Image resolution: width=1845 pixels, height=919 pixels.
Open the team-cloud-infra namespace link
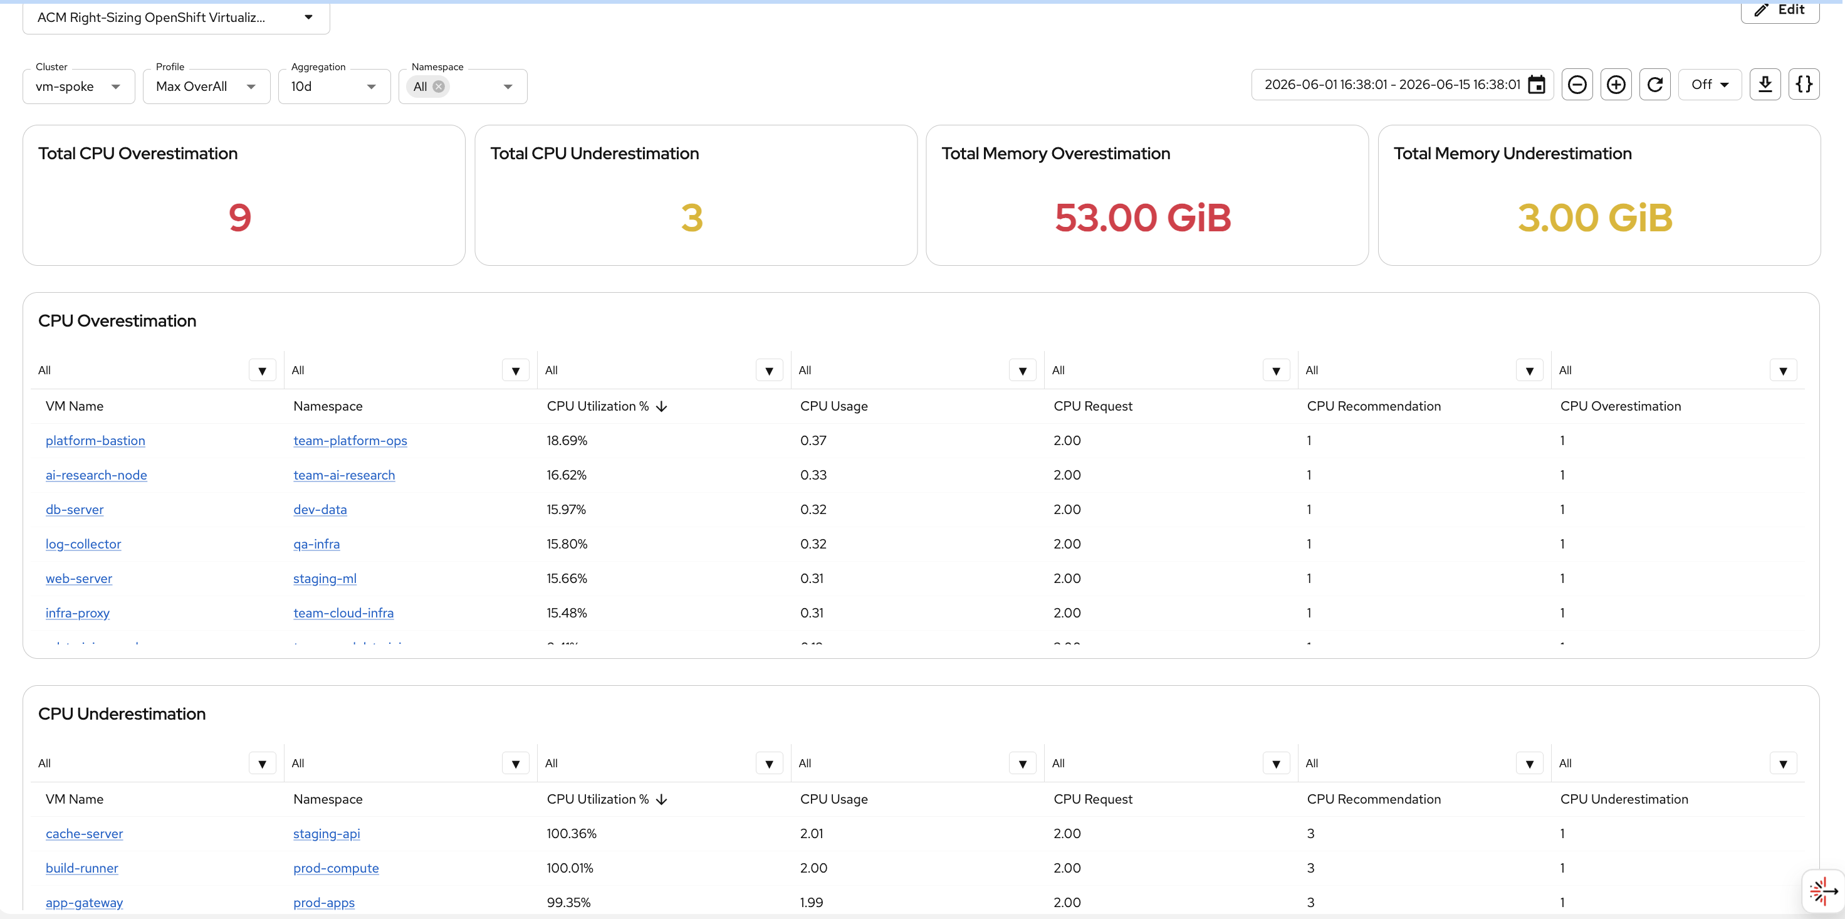(x=343, y=612)
